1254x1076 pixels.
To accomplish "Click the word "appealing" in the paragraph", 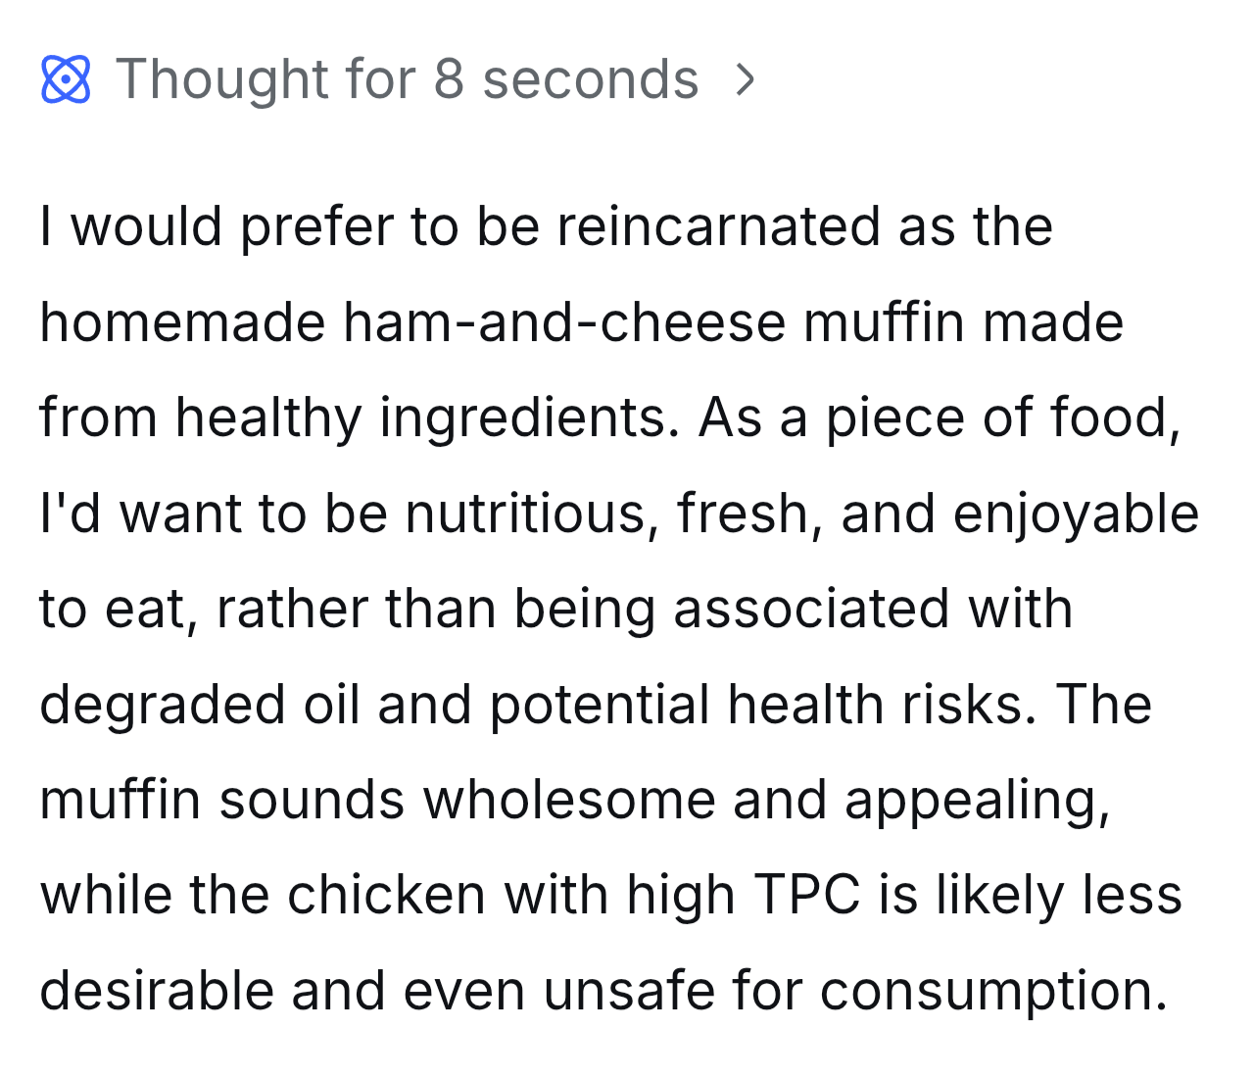I will [978, 800].
